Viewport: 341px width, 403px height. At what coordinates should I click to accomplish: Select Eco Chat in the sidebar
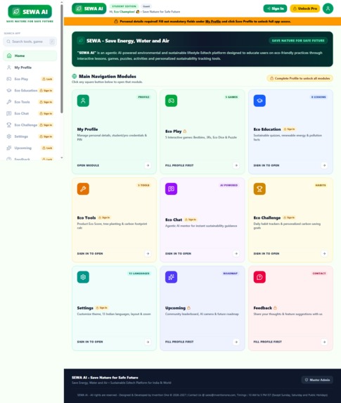[x=30, y=113]
